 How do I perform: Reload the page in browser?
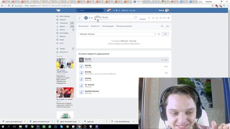(9, 6)
